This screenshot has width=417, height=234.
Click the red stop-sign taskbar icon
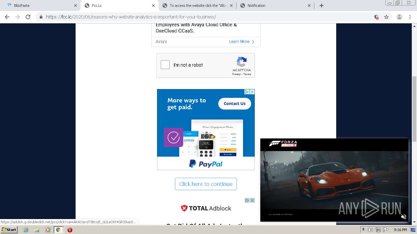[70, 230]
